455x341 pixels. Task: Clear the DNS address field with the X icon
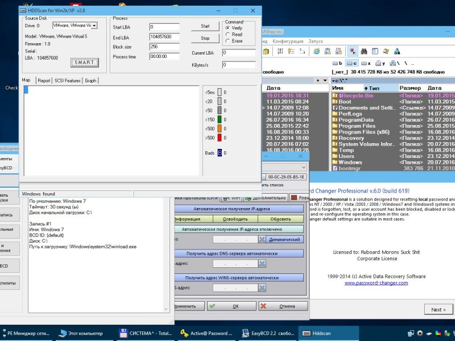coord(262,263)
